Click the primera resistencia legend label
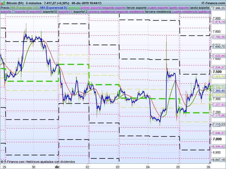This screenshot has height=169, width=226. [102, 12]
